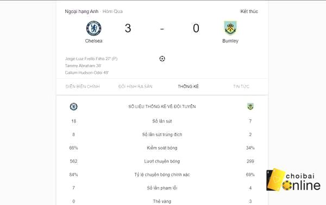This screenshot has height=205, width=326.
Task: Click the choibai online logo
Action: (x=293, y=180)
